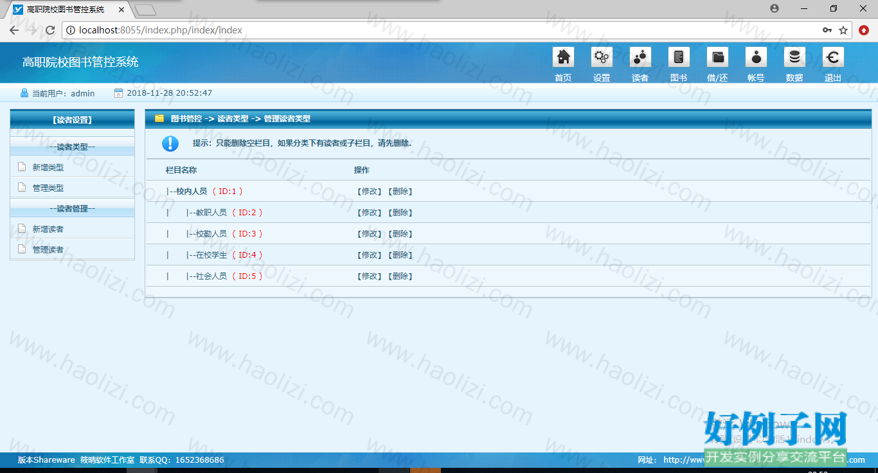Open a new browser tab
This screenshot has width=878, height=473.
(145, 10)
